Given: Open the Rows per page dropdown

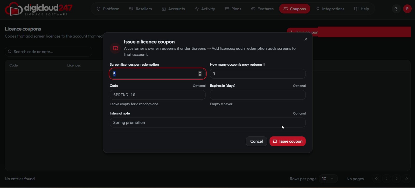Looking at the screenshot, I should [x=328, y=179].
